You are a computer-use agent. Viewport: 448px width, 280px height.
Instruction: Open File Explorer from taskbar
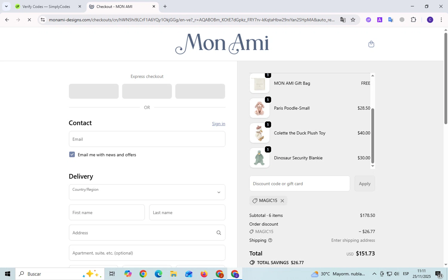[x=174, y=274]
